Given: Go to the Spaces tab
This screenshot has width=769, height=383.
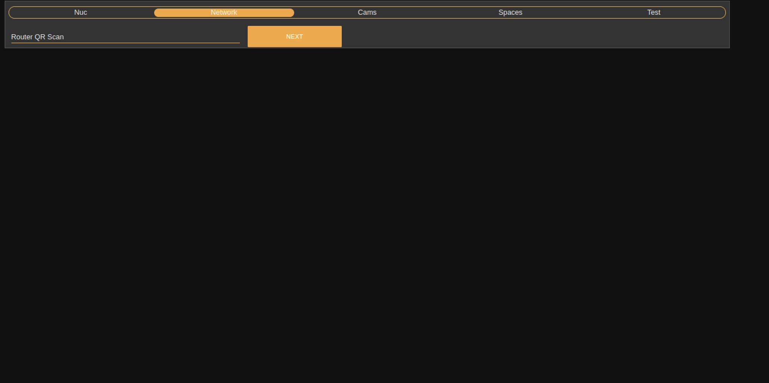Looking at the screenshot, I should (510, 12).
